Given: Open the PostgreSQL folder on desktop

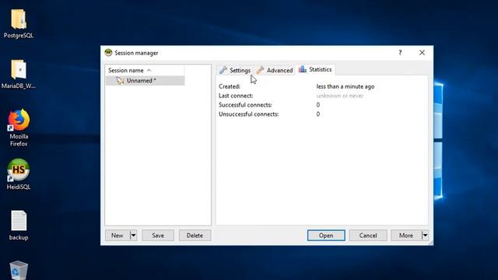Looking at the screenshot, I should 19,24.
